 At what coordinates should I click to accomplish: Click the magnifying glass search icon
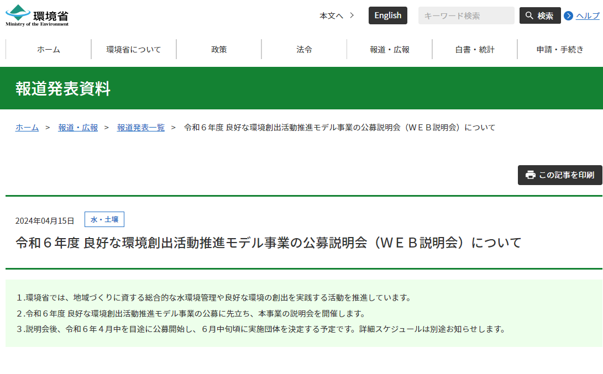529,15
